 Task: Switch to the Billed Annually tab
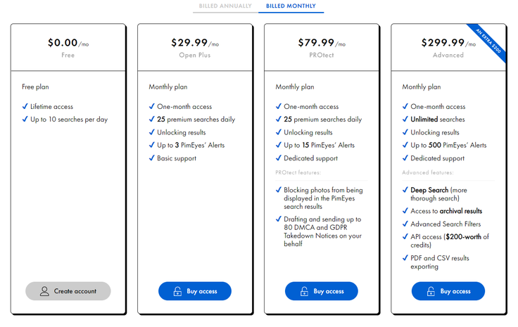[225, 6]
